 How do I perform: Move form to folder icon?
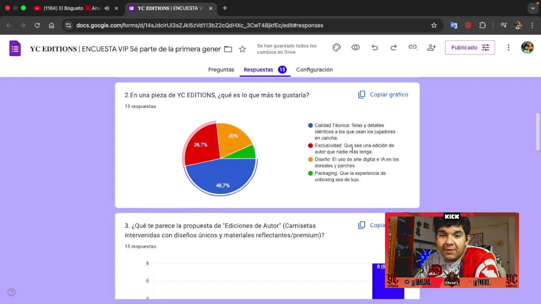pyautogui.click(x=228, y=49)
